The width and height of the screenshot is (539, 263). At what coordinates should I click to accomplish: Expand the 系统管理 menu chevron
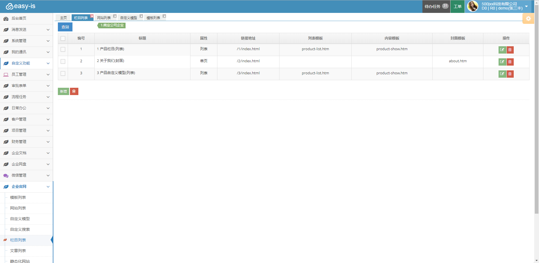tap(48, 41)
